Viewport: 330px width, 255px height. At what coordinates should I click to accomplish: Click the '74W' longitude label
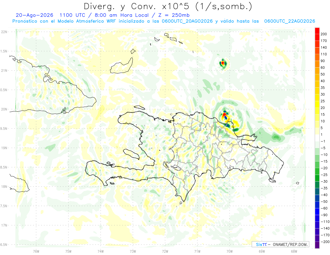point(101,252)
